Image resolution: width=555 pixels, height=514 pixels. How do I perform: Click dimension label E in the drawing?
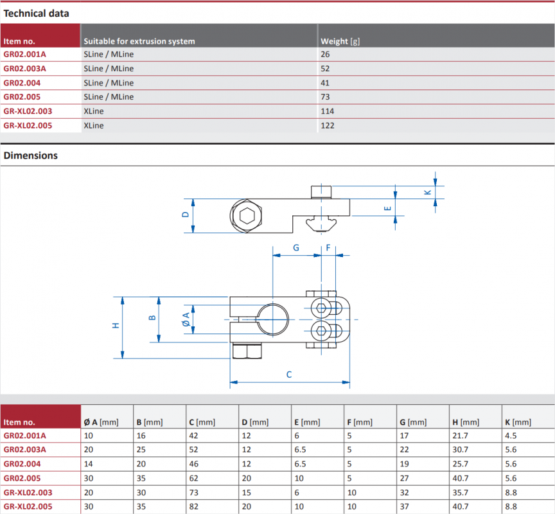point(387,208)
